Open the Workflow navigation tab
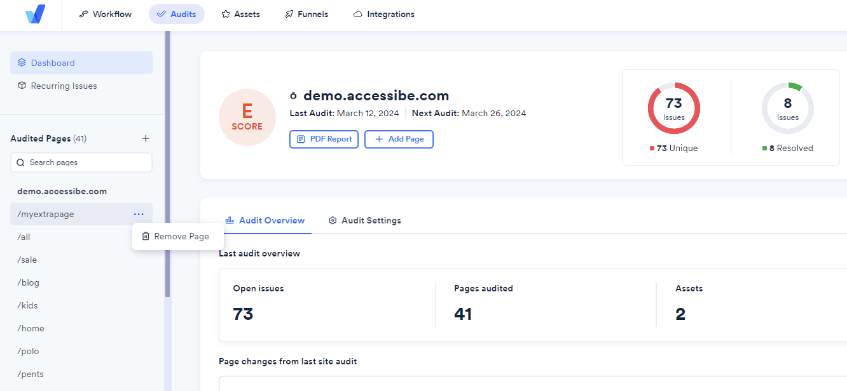Screen dimensions: 847x391 pos(106,14)
